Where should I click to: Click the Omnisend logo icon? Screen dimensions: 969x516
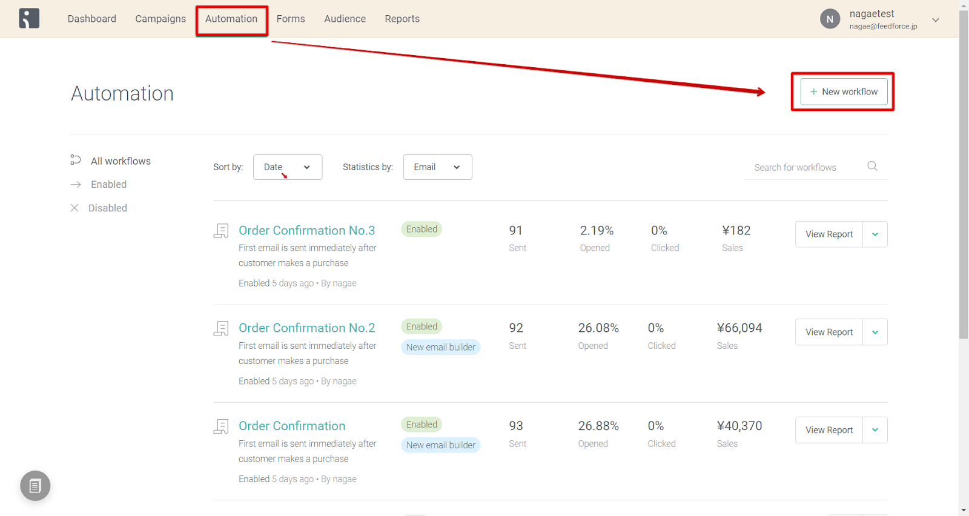(x=29, y=19)
